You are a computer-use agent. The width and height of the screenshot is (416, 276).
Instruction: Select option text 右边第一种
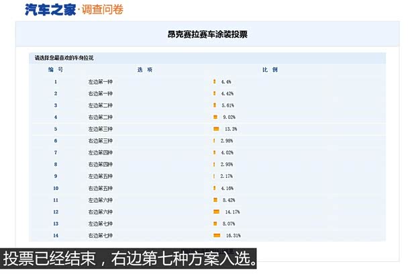coord(100,93)
